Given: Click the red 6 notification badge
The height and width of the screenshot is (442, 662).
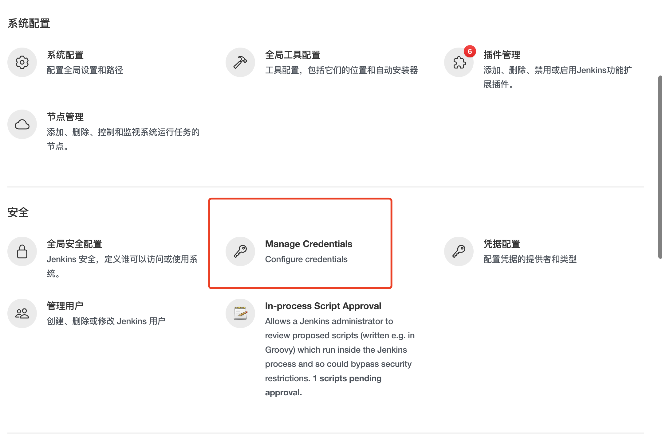Looking at the screenshot, I should coord(470,52).
